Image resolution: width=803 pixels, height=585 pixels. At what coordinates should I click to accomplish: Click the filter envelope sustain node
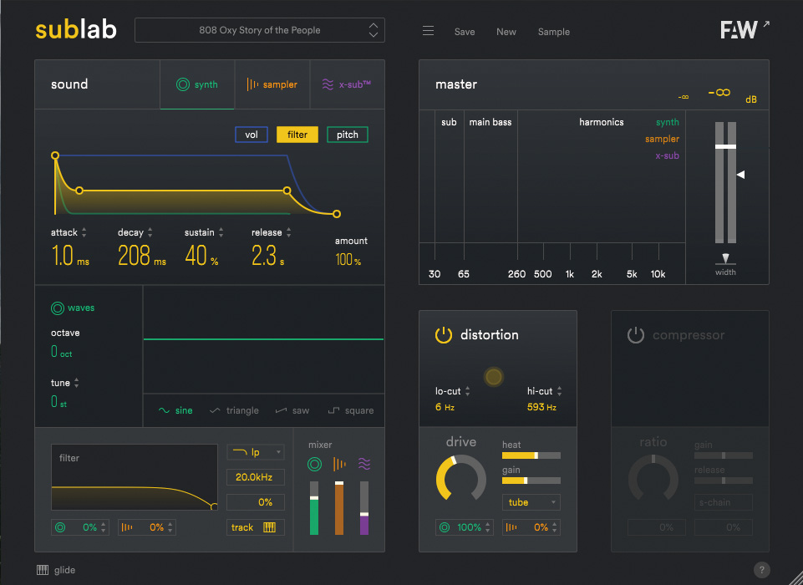click(x=287, y=191)
